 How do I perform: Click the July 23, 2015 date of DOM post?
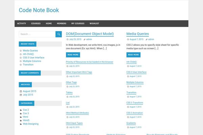[75, 39]
